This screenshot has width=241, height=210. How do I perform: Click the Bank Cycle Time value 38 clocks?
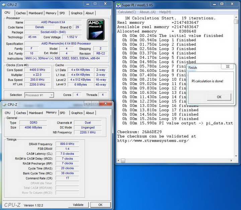[67, 173]
